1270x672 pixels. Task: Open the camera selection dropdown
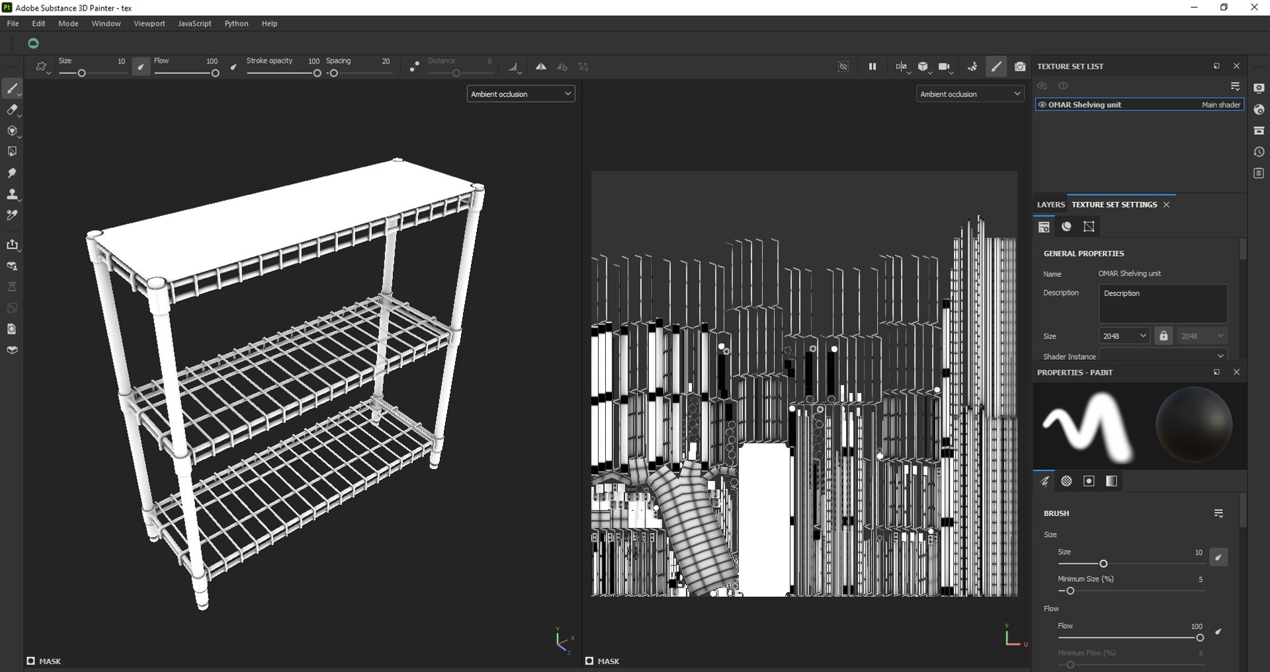(945, 67)
